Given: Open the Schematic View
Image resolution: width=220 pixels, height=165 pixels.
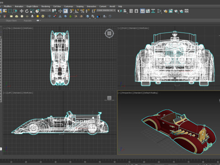Looking at the screenshot, I should 153,11.
